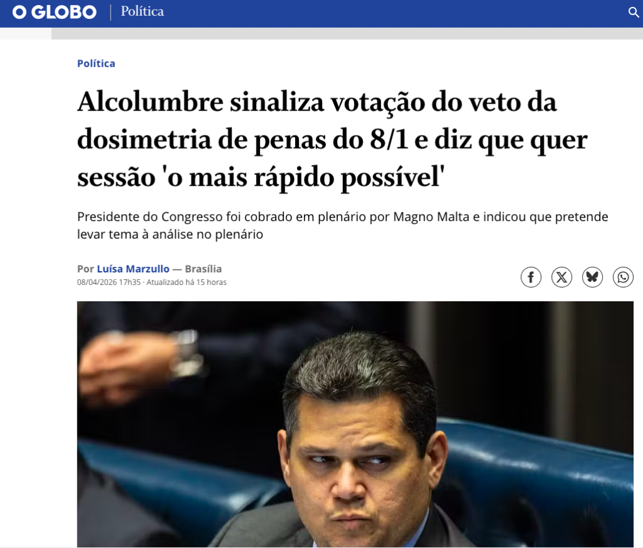Share the article via WhatsApp
This screenshot has width=643, height=548.
click(x=624, y=277)
